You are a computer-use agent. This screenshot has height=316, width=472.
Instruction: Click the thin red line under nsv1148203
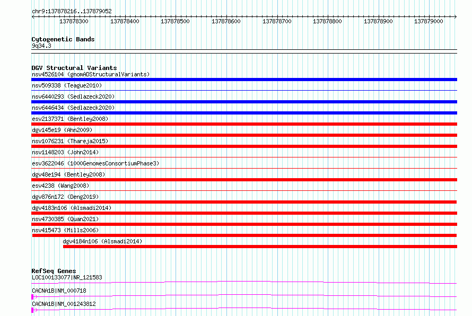point(244,157)
